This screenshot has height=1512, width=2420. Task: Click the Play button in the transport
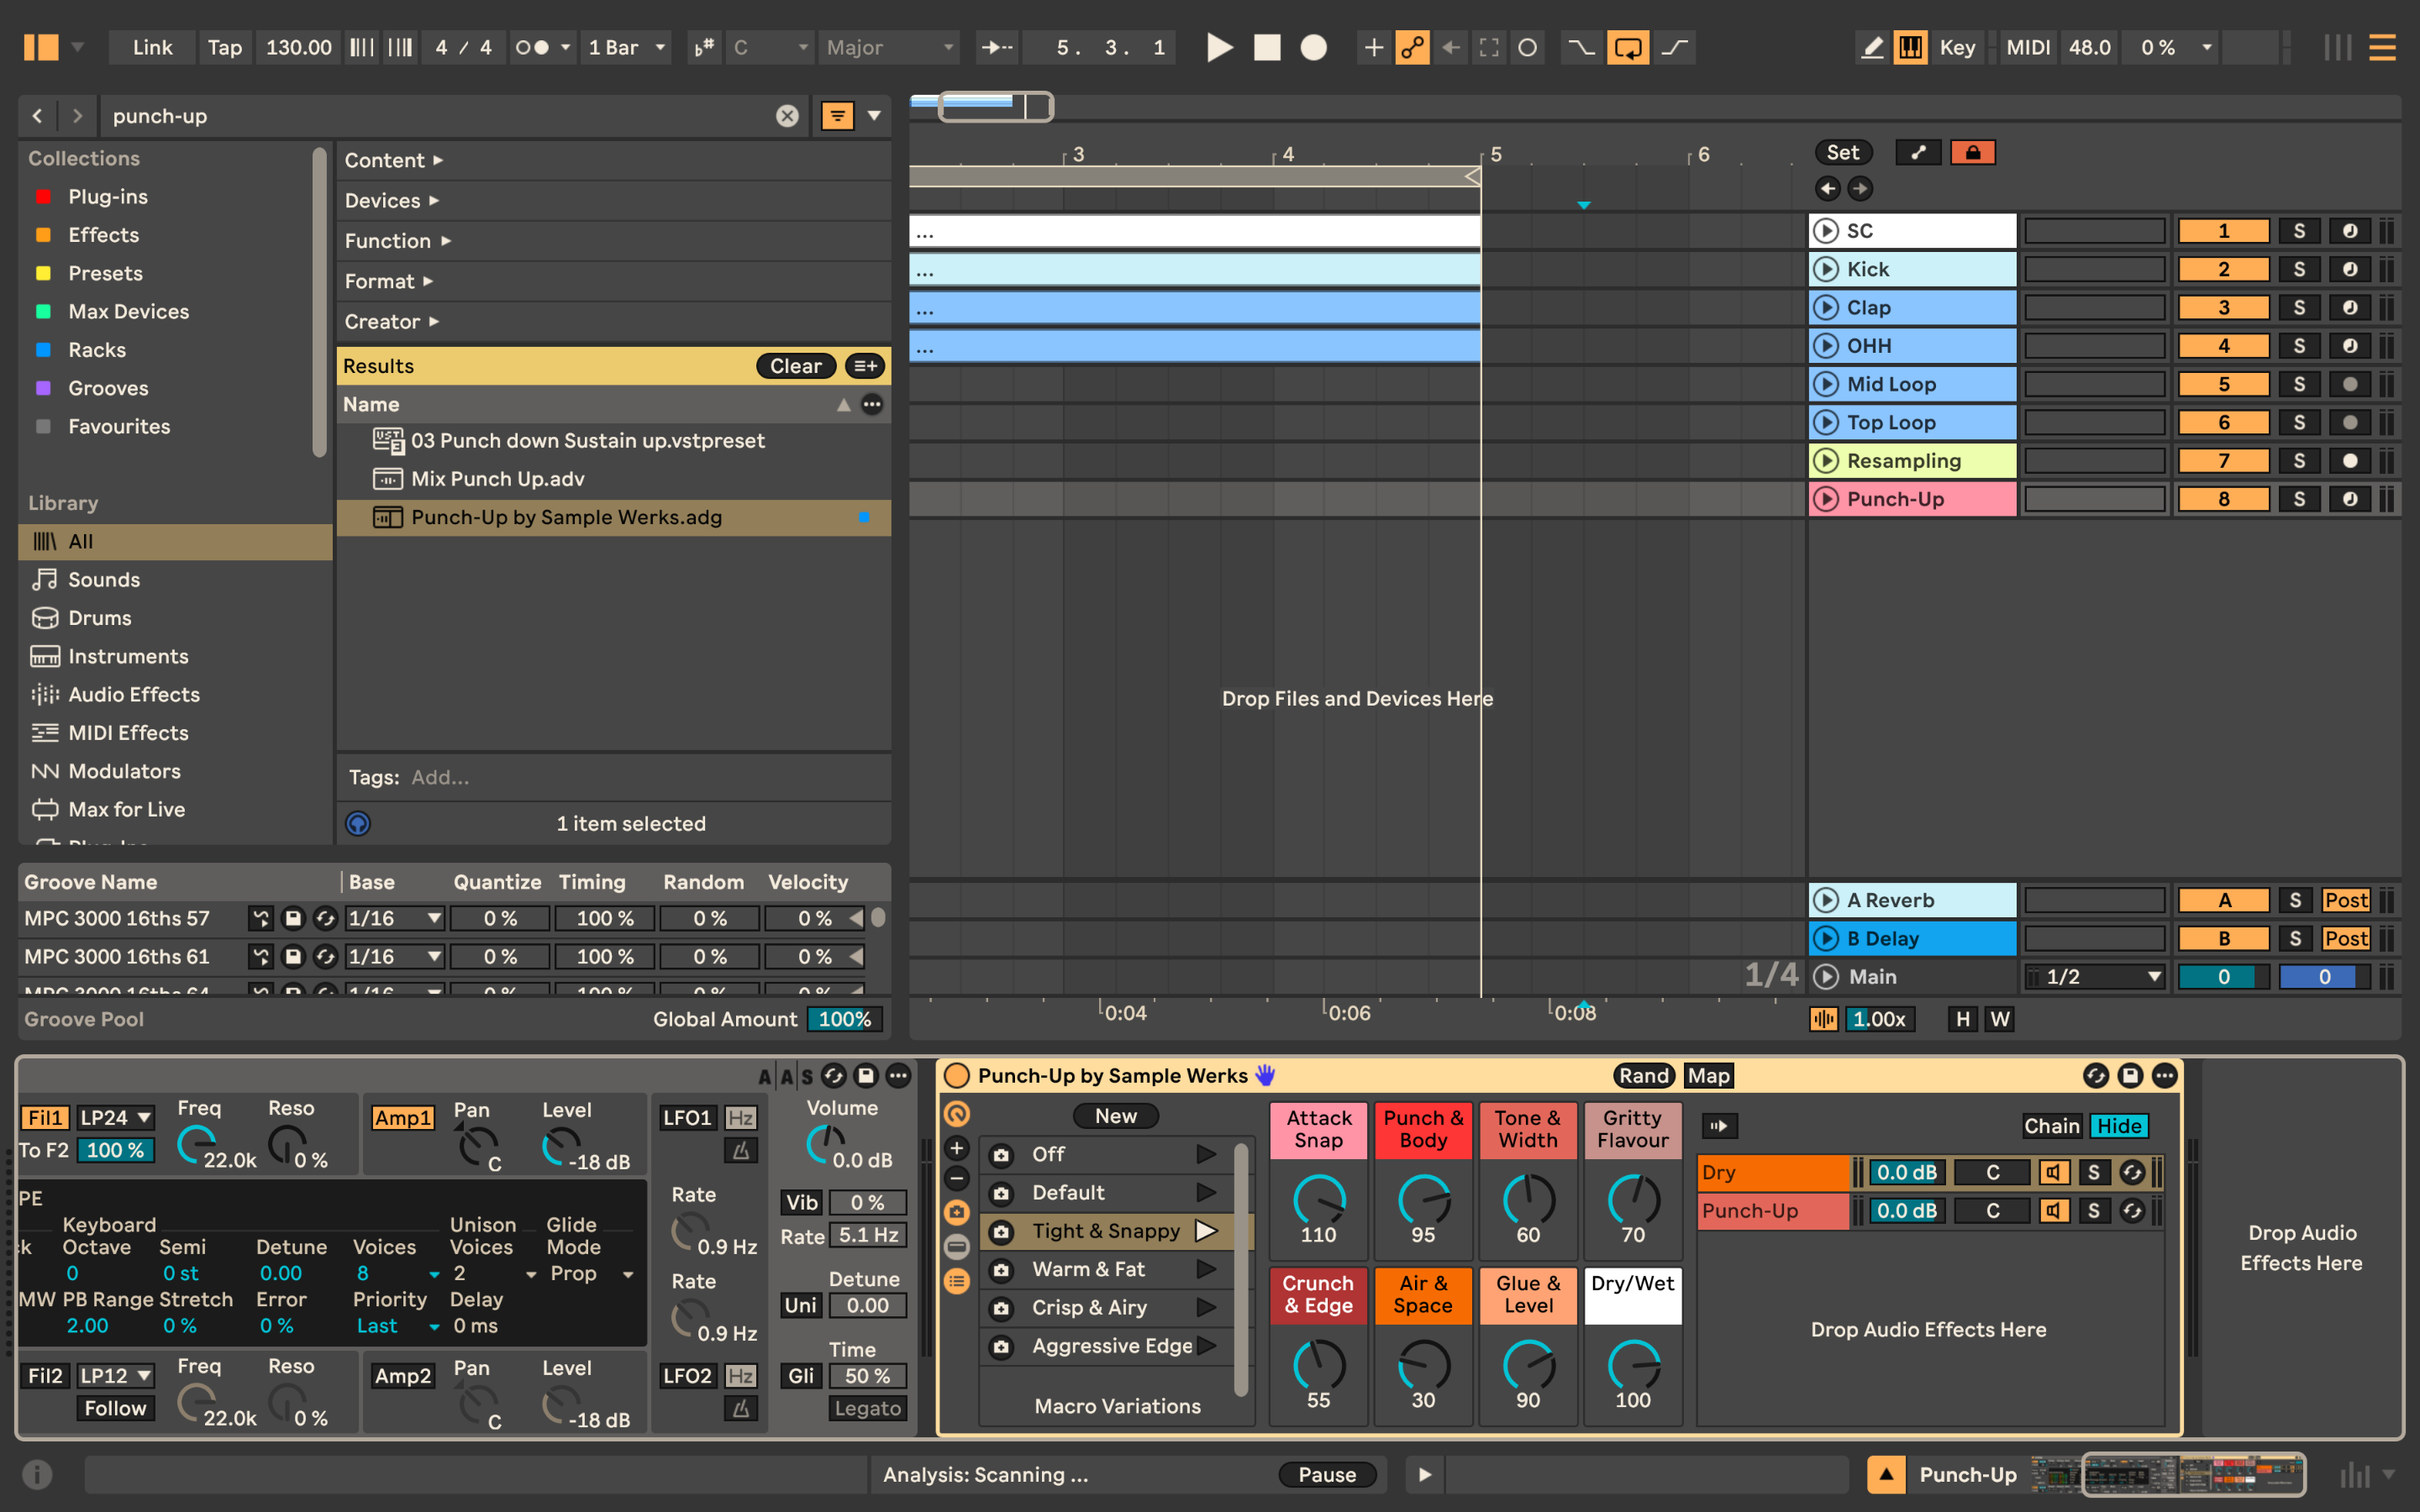[x=1218, y=47]
